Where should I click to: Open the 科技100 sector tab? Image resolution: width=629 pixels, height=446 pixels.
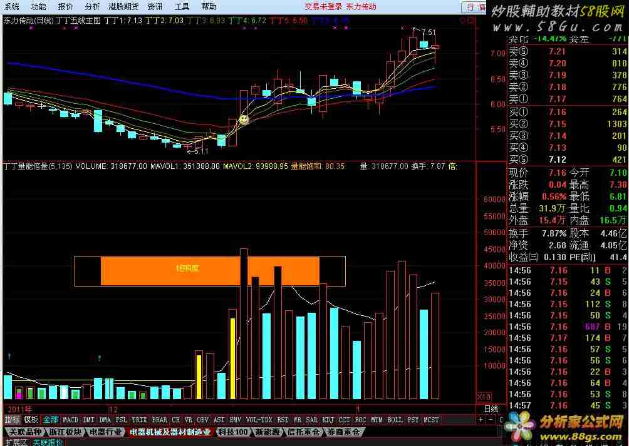tap(232, 432)
